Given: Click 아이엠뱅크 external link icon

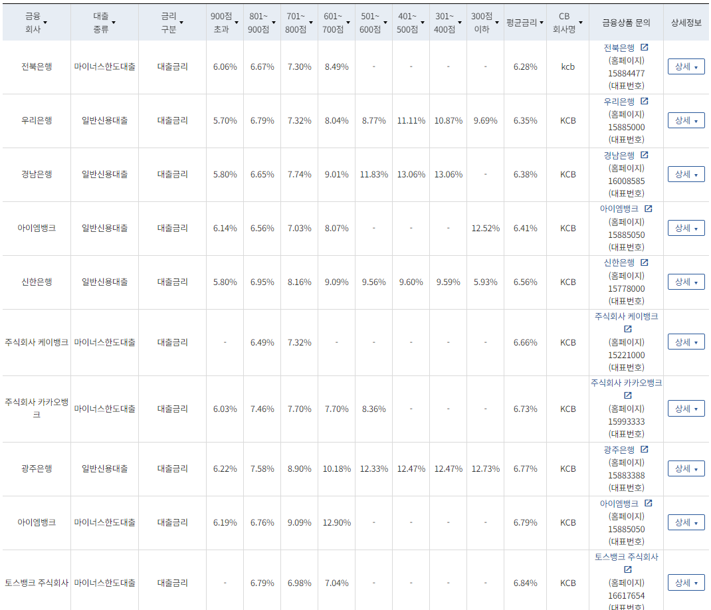Looking at the screenshot, I should point(648,209).
